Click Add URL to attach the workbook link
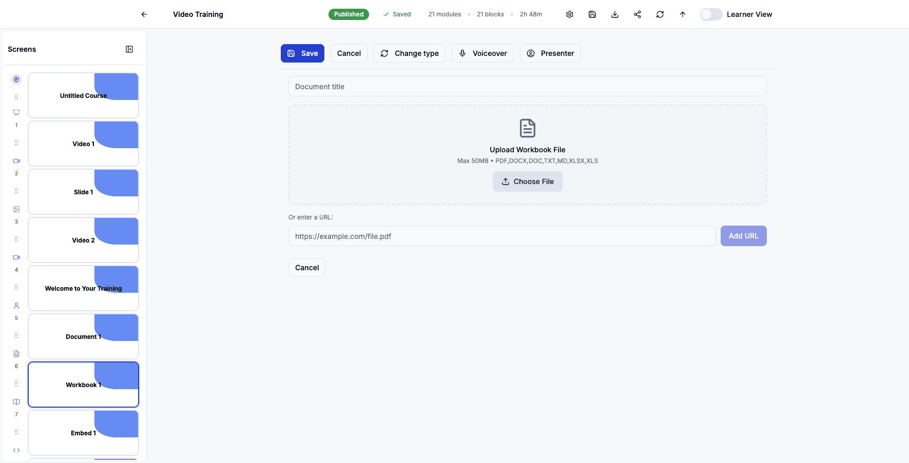Viewport: 909px width, 463px height. [743, 236]
